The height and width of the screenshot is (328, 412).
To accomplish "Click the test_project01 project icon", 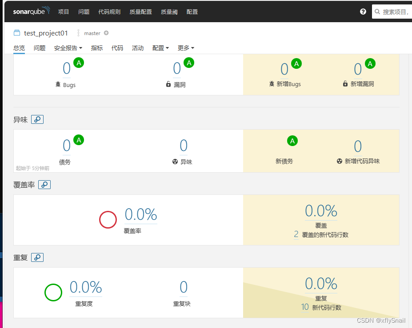I will pyautogui.click(x=17, y=33).
